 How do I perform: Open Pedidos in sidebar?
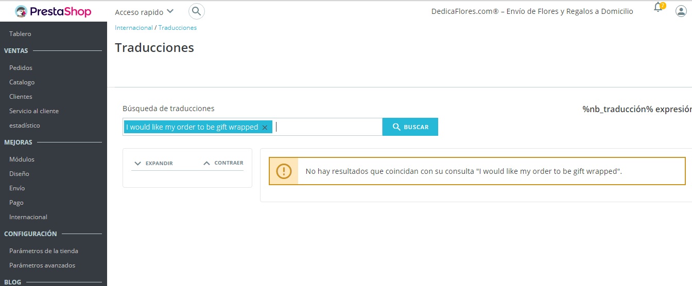tap(21, 68)
